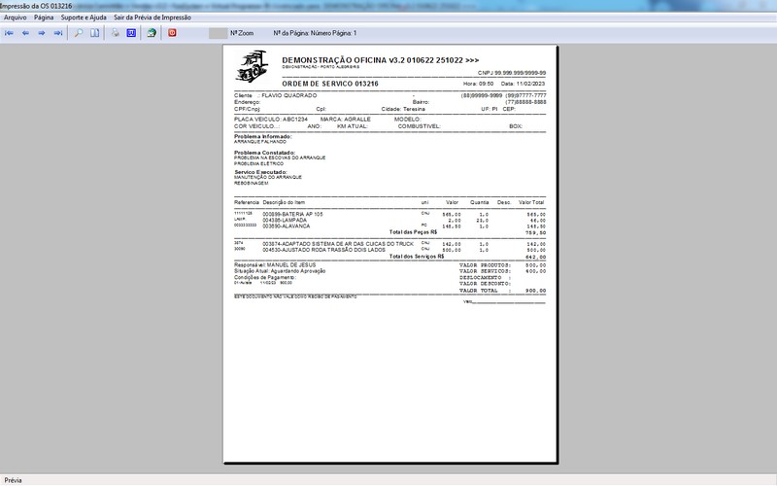The height and width of the screenshot is (486, 777).
Task: Click item 003690-ALAVANCA
Action: pos(286,226)
